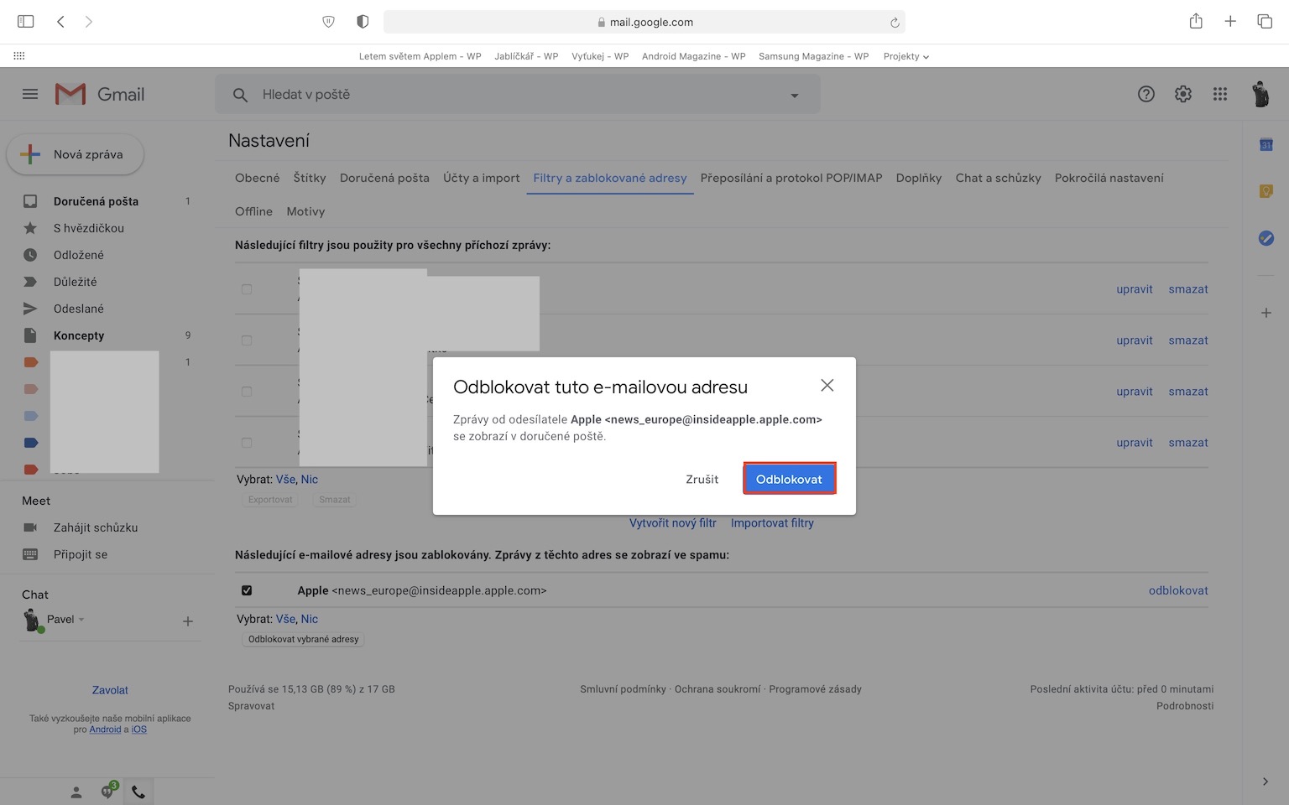Open the Chat a schůzky tab

pyautogui.click(x=999, y=178)
